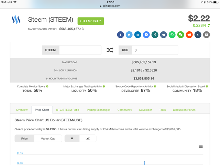The height and width of the screenshot is (165, 220).
Task: Show Developer score help tooltip
Action: tap(155, 86)
